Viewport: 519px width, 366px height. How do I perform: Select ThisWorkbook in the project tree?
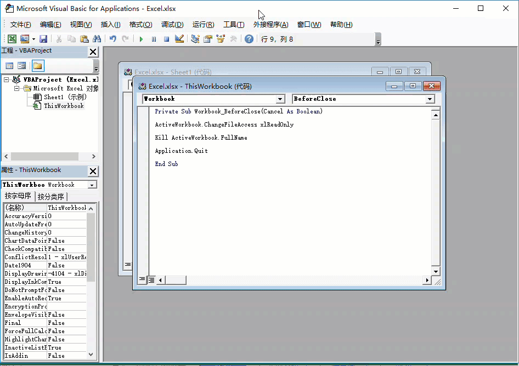point(64,106)
